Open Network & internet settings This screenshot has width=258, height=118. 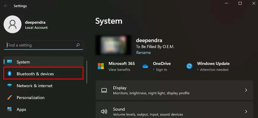[x=44, y=86]
